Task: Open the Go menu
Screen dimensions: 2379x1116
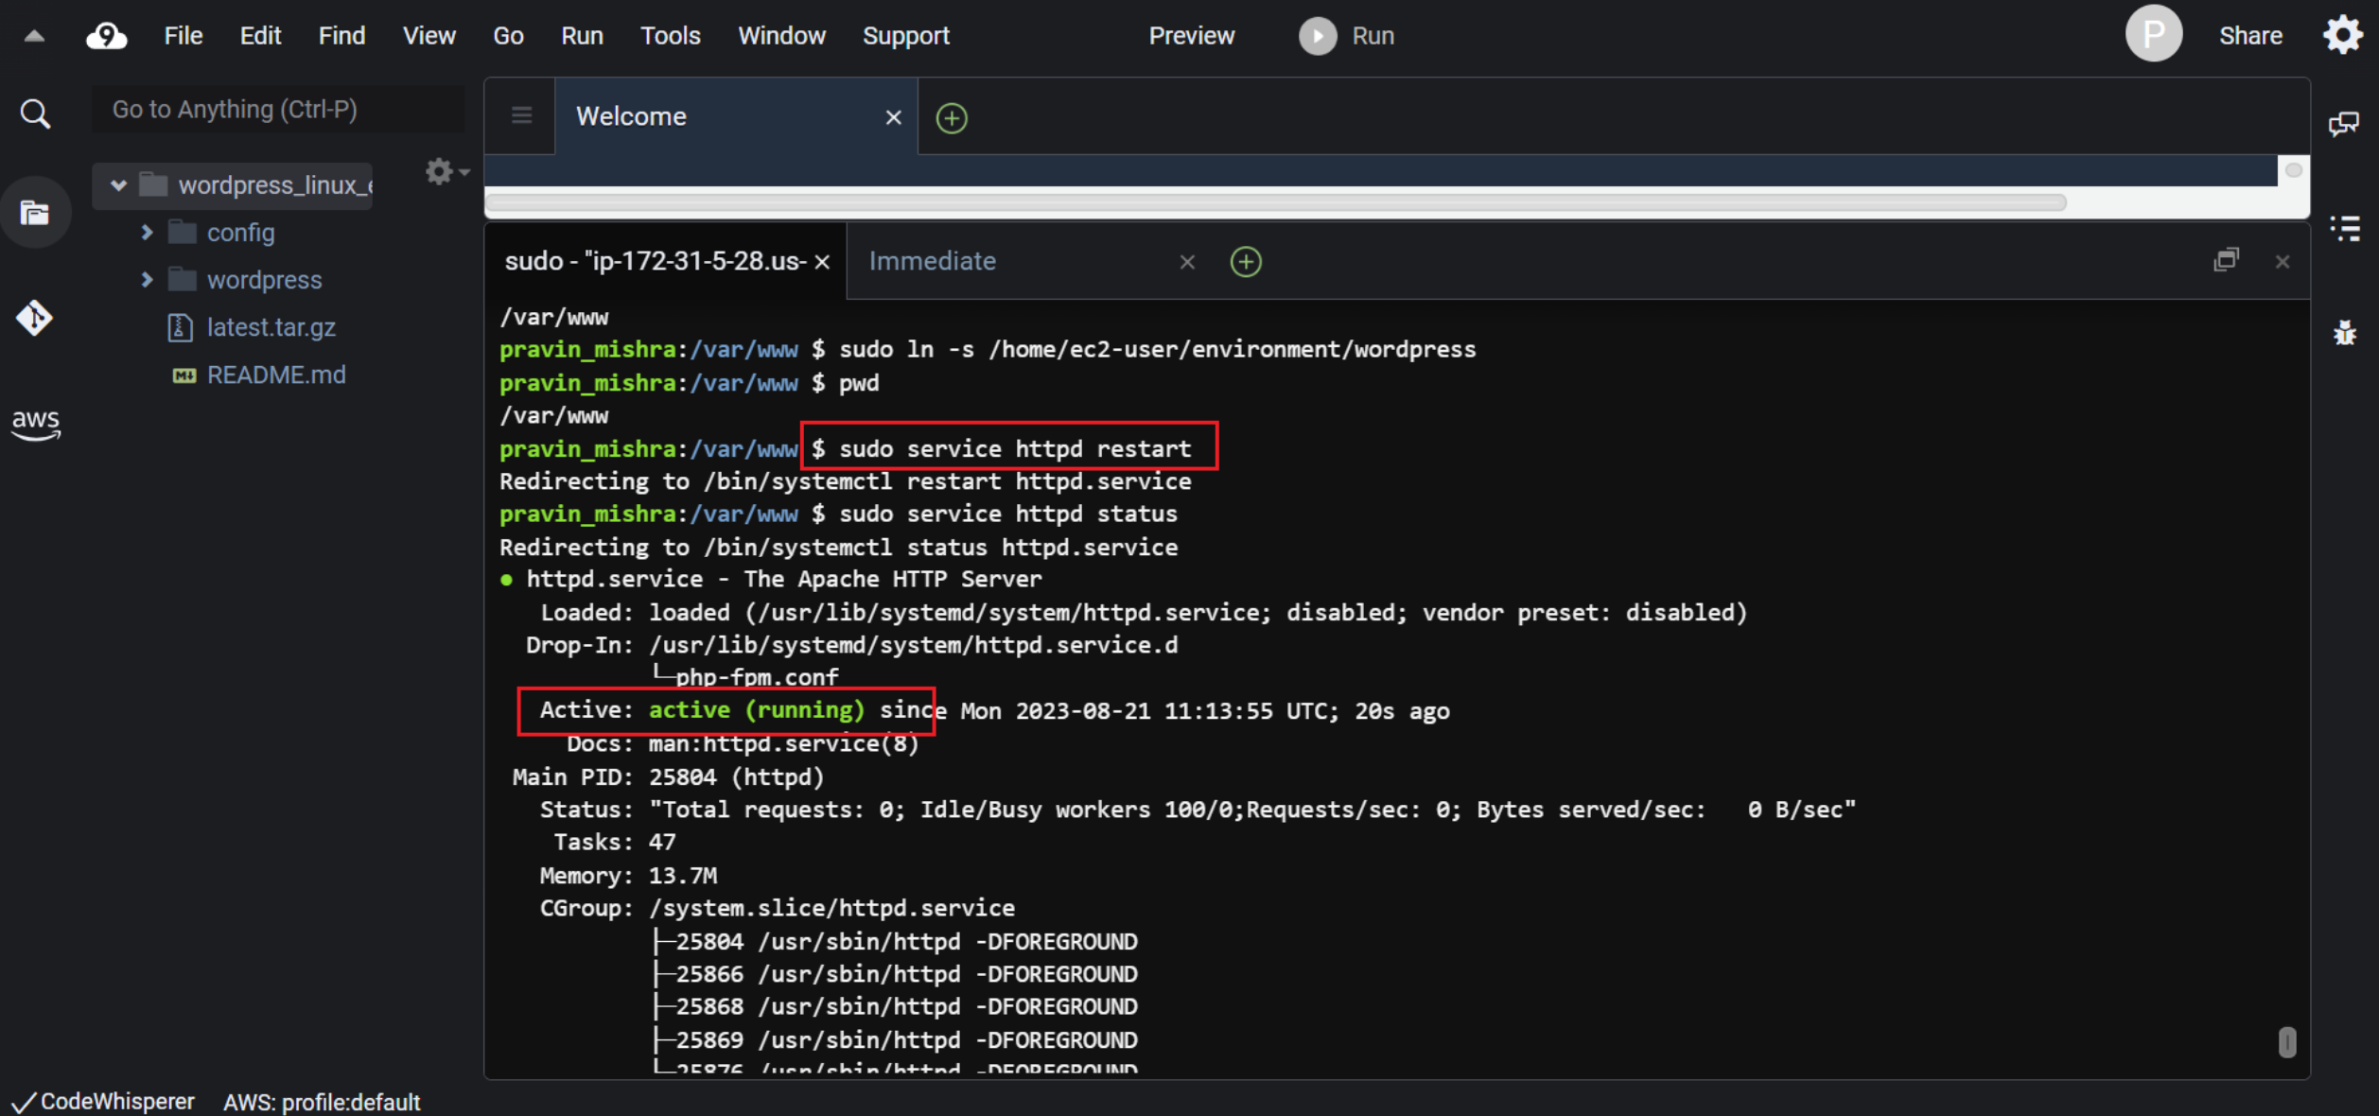Action: pos(508,36)
